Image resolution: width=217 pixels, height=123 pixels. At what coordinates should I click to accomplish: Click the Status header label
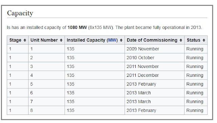point(194,40)
